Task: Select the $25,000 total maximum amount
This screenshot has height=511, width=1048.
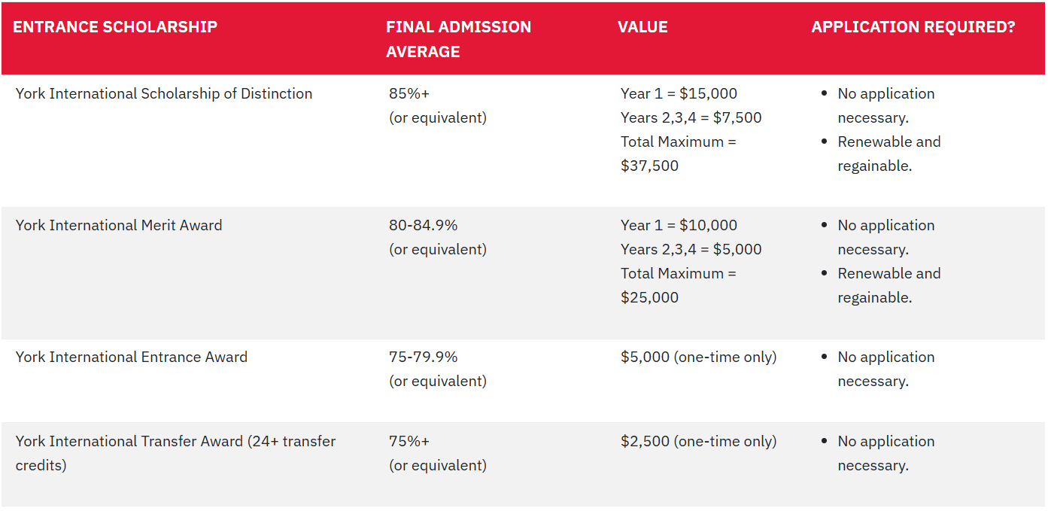Action: [649, 298]
